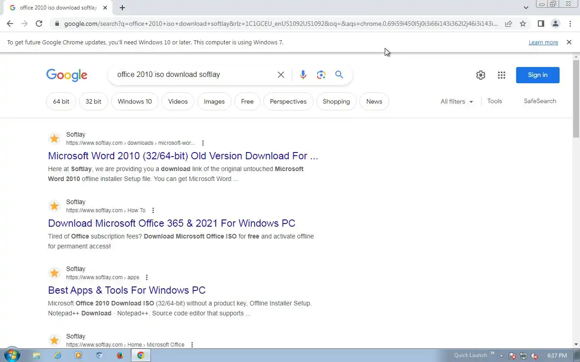Open options for Microsoft Word 2010 result
580x362 pixels.
point(203,143)
